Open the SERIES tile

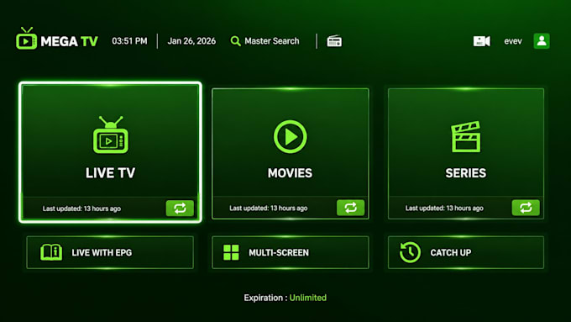466,154
